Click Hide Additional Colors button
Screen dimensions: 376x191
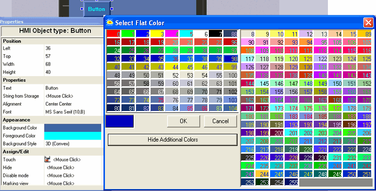coord(172,140)
